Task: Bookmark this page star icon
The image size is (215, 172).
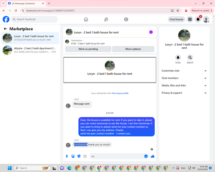Action: click(x=178, y=11)
